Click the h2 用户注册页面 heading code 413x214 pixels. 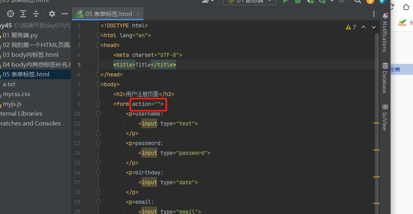pyautogui.click(x=144, y=94)
